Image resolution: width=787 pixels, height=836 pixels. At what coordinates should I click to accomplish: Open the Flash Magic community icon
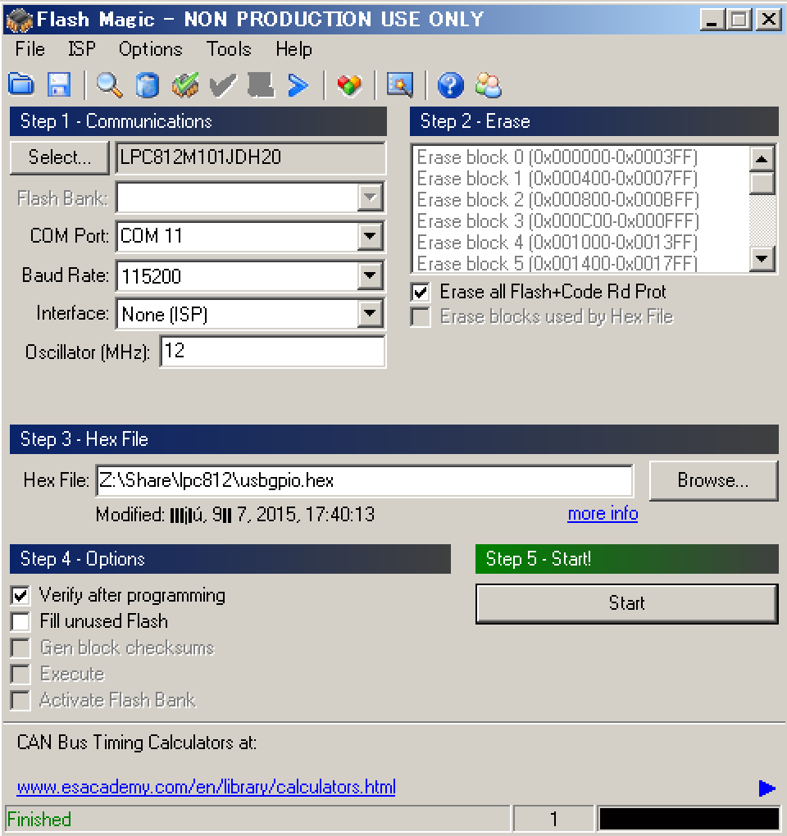487,84
